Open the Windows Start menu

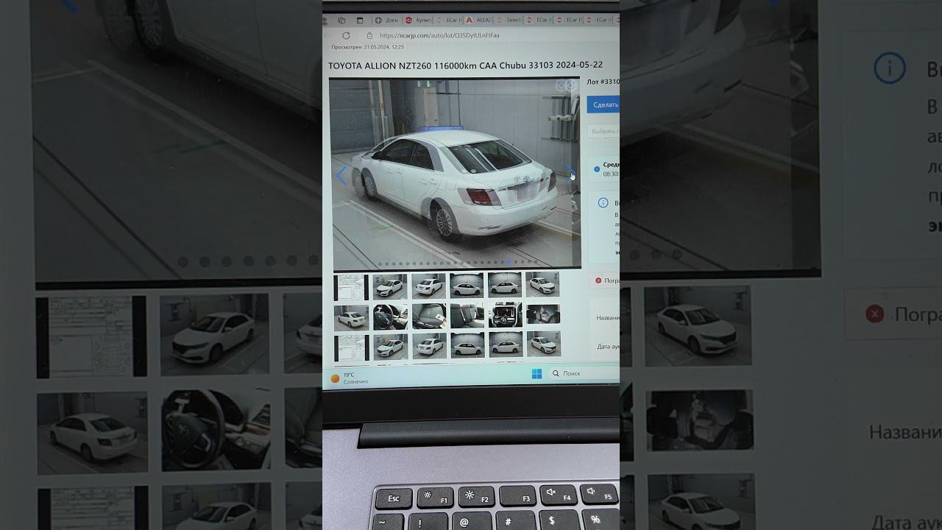coord(536,374)
